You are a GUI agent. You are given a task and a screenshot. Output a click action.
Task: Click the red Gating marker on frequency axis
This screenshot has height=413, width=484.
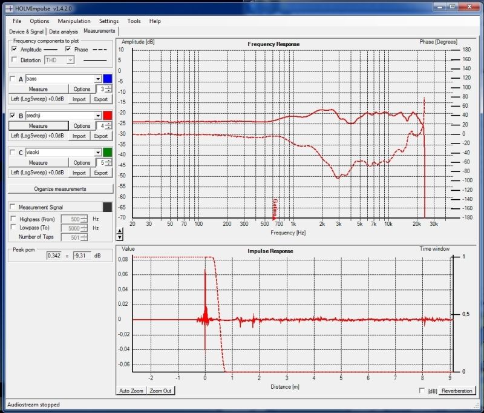(x=275, y=209)
